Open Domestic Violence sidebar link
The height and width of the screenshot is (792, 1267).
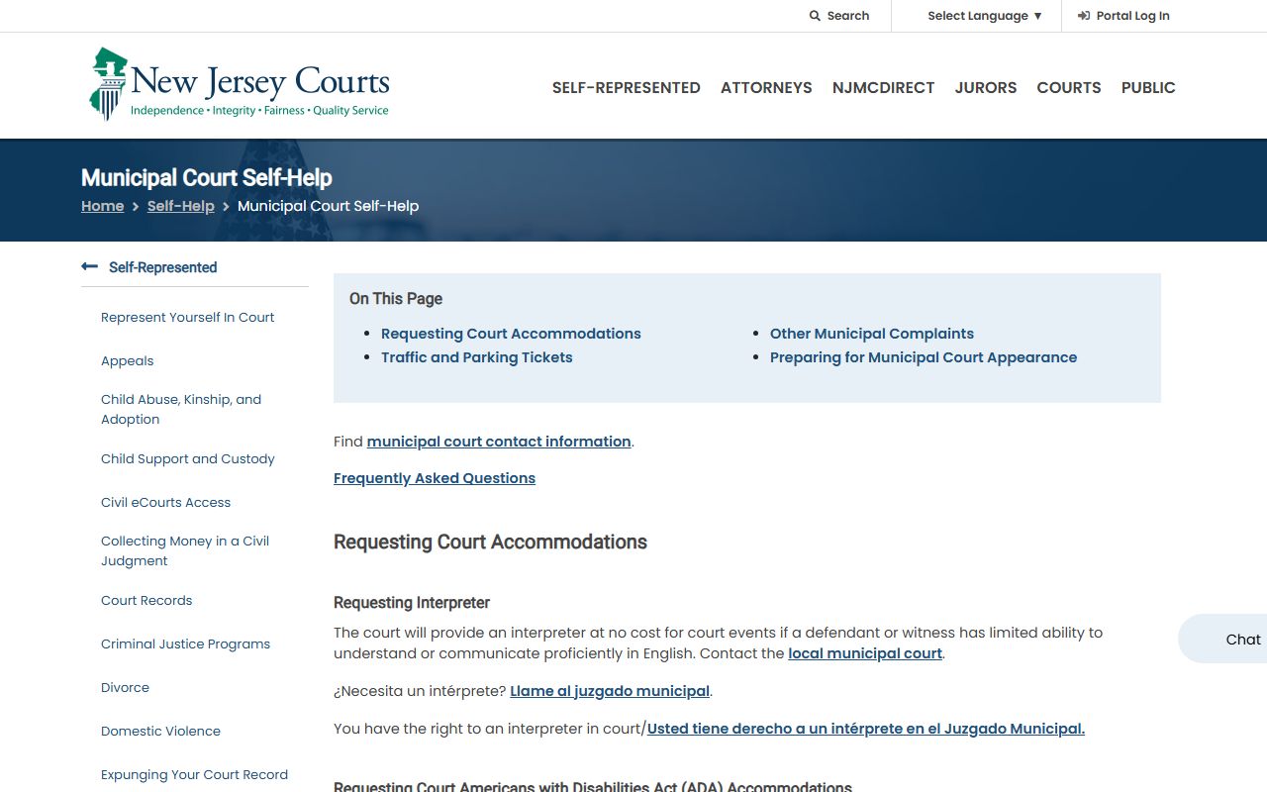coord(161,732)
